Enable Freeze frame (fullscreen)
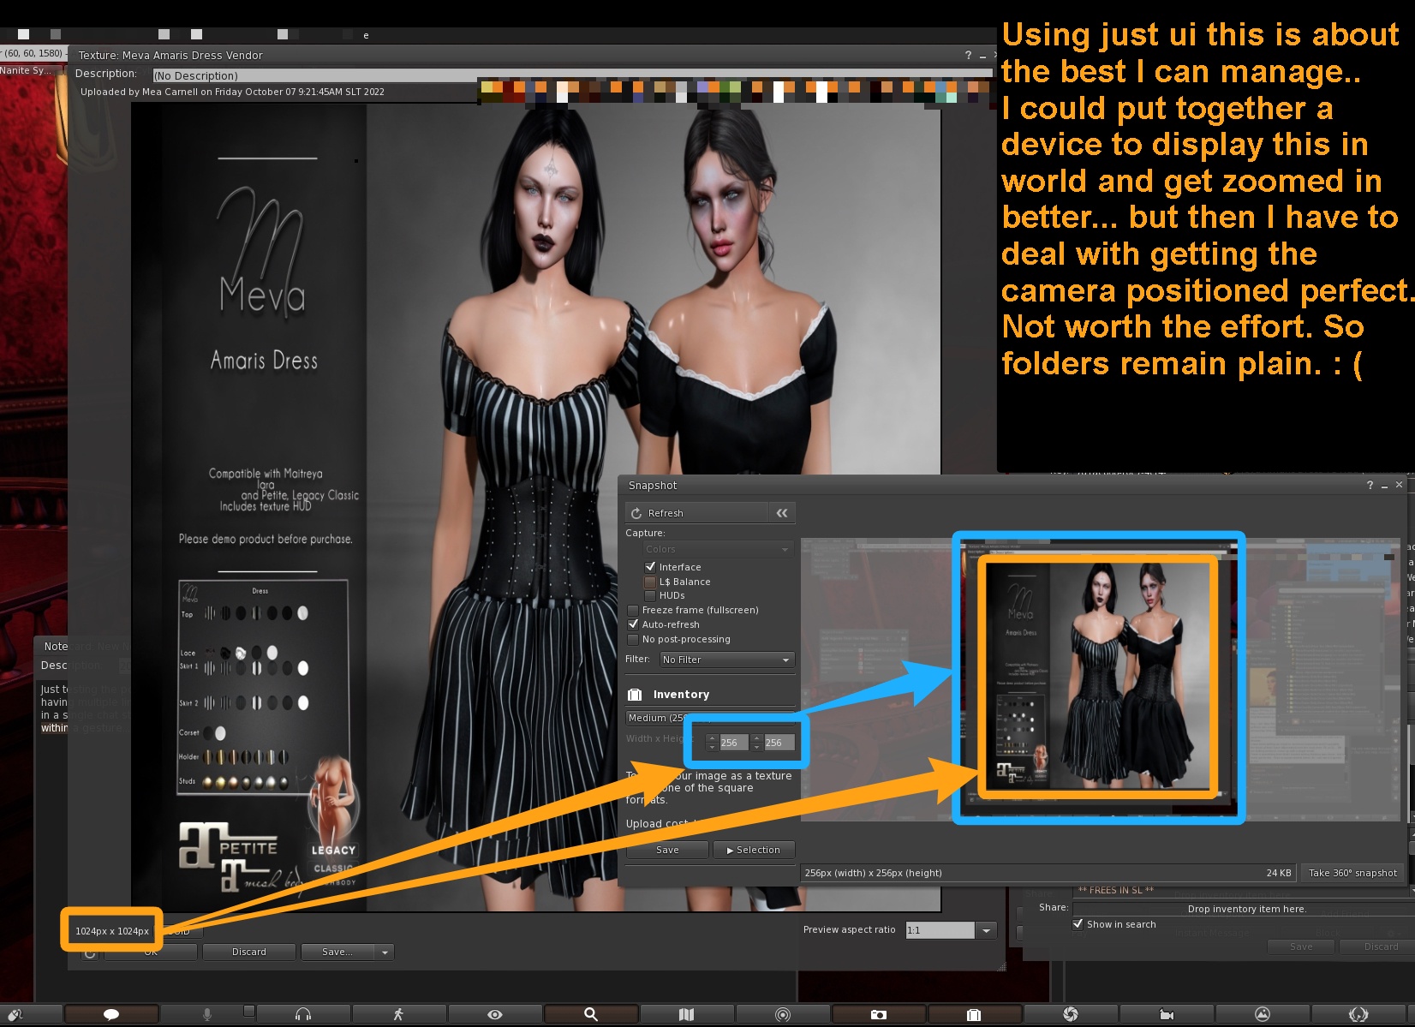This screenshot has width=1415, height=1027. pyautogui.click(x=633, y=610)
